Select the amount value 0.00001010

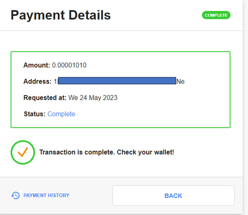coord(69,65)
